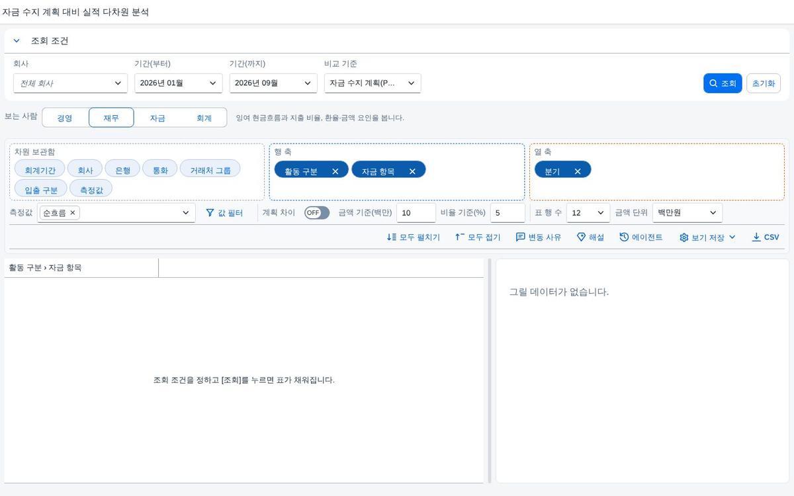Download data as CSV
794x496 pixels.
(766, 237)
